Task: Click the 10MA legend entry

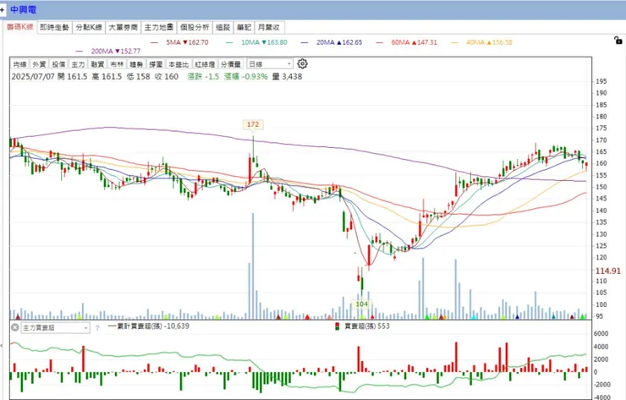Action: click(x=256, y=42)
